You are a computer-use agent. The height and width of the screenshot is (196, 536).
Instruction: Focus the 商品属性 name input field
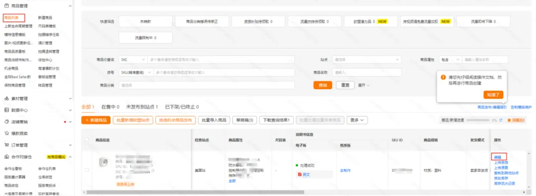pos(485,60)
